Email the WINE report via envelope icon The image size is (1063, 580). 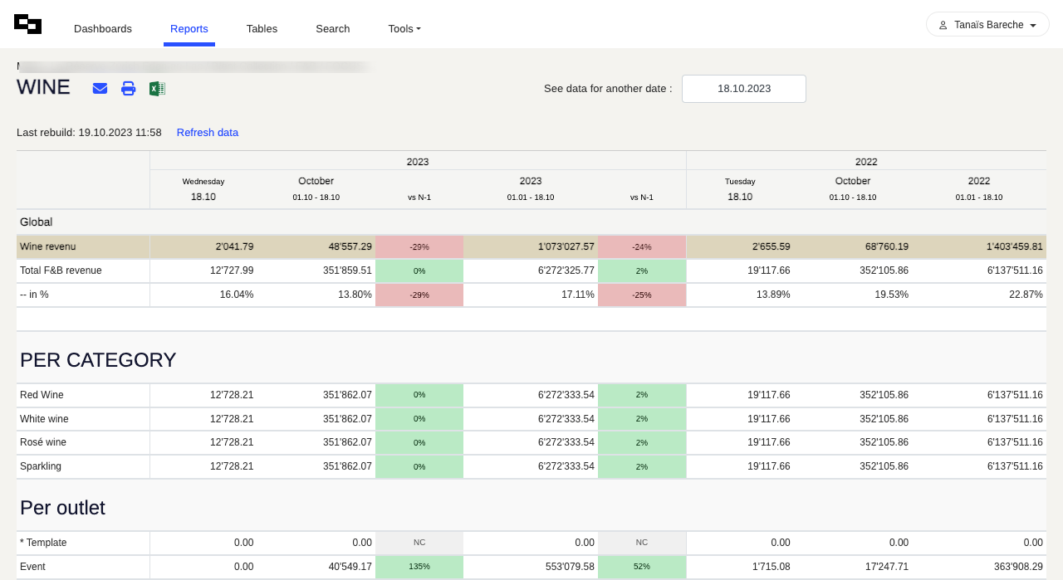pyautogui.click(x=100, y=89)
